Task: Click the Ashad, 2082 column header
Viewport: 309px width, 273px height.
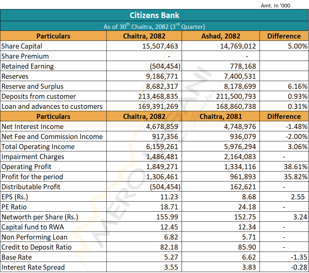Action: 220,36
